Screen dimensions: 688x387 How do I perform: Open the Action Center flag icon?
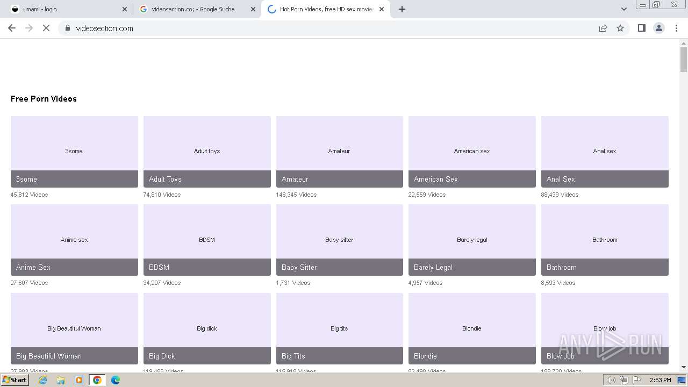pyautogui.click(x=636, y=380)
